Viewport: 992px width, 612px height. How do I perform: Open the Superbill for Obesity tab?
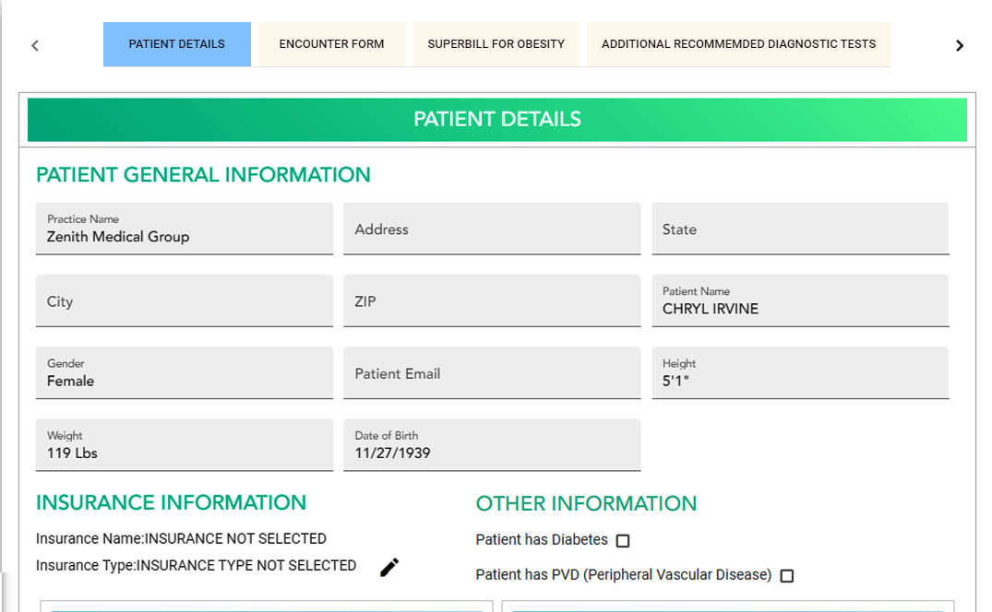[x=496, y=44]
